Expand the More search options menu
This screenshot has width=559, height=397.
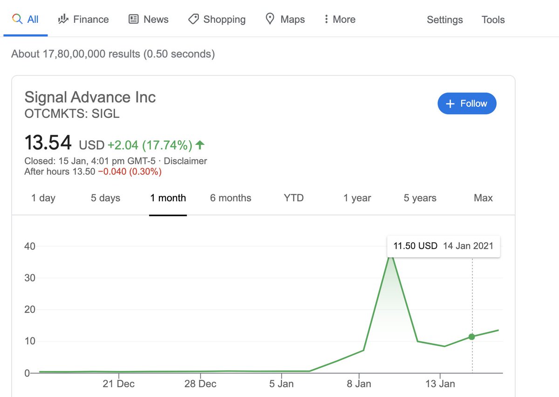tap(340, 20)
